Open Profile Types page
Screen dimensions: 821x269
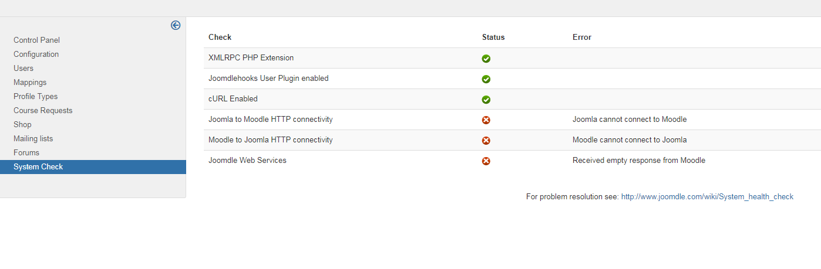pyautogui.click(x=35, y=97)
